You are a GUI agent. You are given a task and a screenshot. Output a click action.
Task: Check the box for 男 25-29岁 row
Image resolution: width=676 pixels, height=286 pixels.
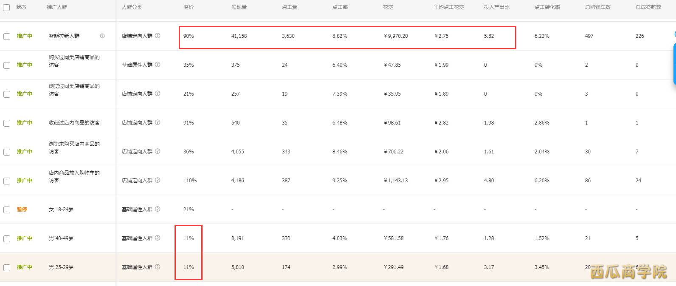pos(7,268)
